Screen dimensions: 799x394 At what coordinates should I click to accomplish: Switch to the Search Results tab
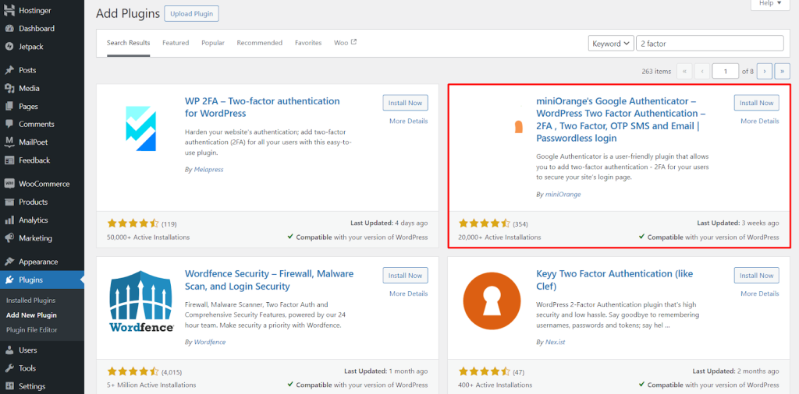point(129,43)
